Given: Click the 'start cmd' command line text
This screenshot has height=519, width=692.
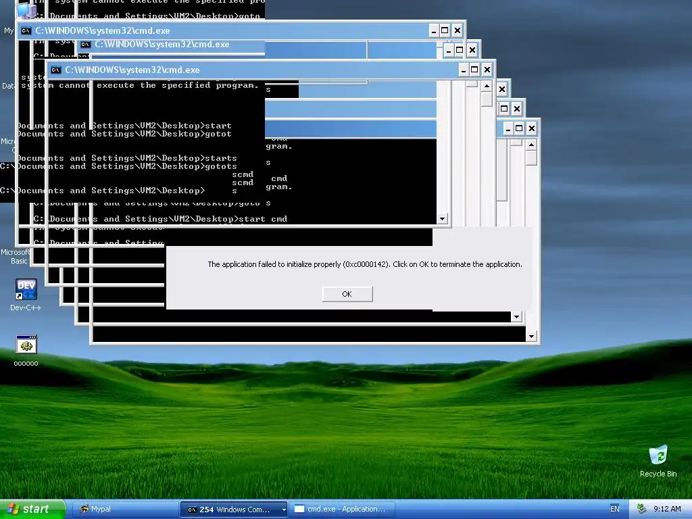Looking at the screenshot, I should click(x=263, y=219).
